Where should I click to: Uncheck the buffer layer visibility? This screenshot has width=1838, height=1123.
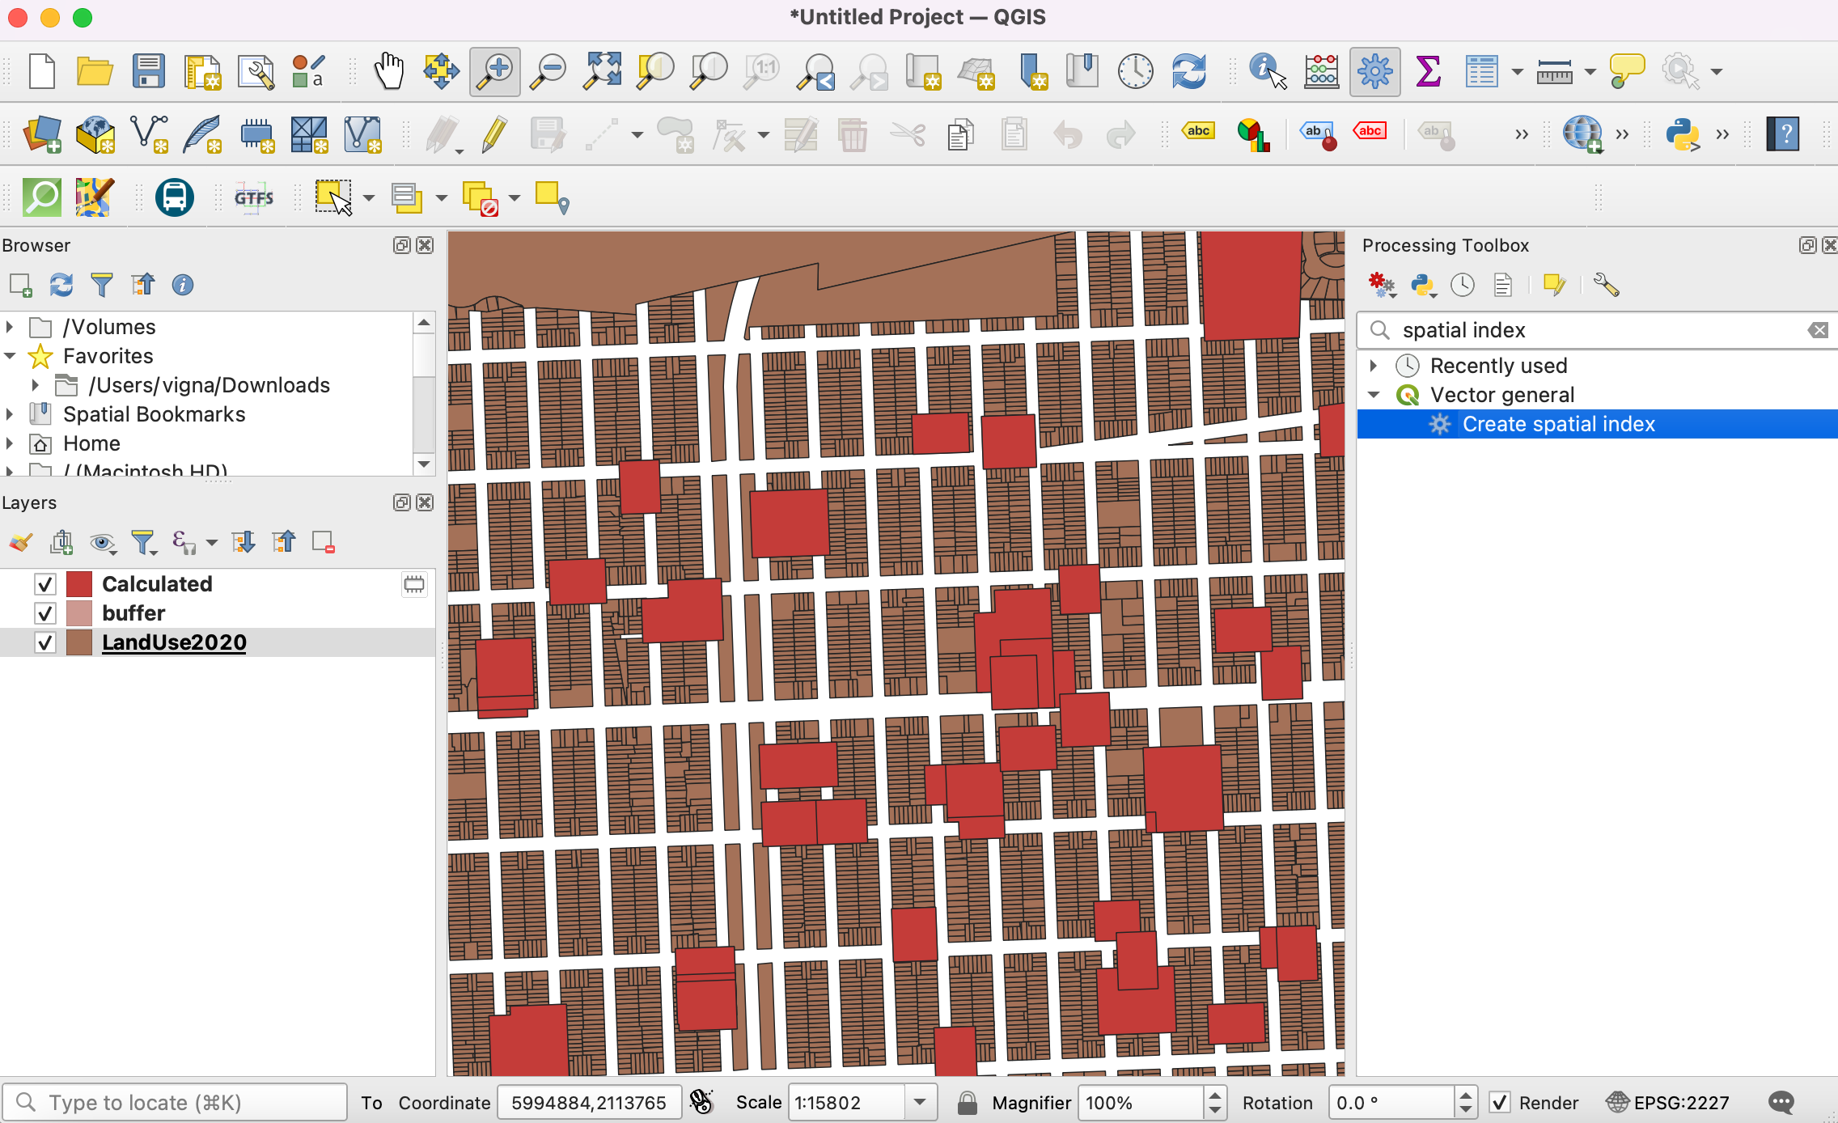[45, 613]
